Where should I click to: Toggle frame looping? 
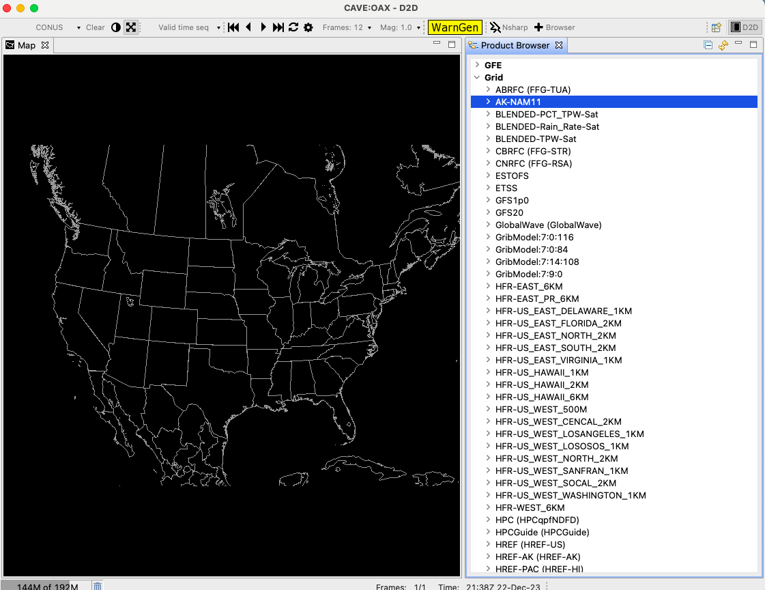[x=293, y=27]
